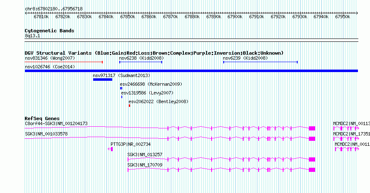Click the 67940k ruler tick label
Image resolution: width=370 pixels, height=193 pixels.
pyautogui.click(x=321, y=17)
